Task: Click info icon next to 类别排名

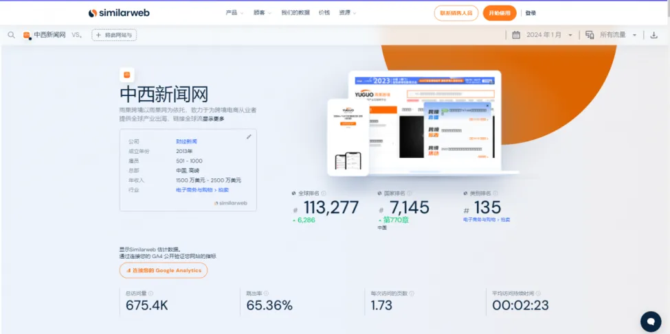Action: coord(496,193)
